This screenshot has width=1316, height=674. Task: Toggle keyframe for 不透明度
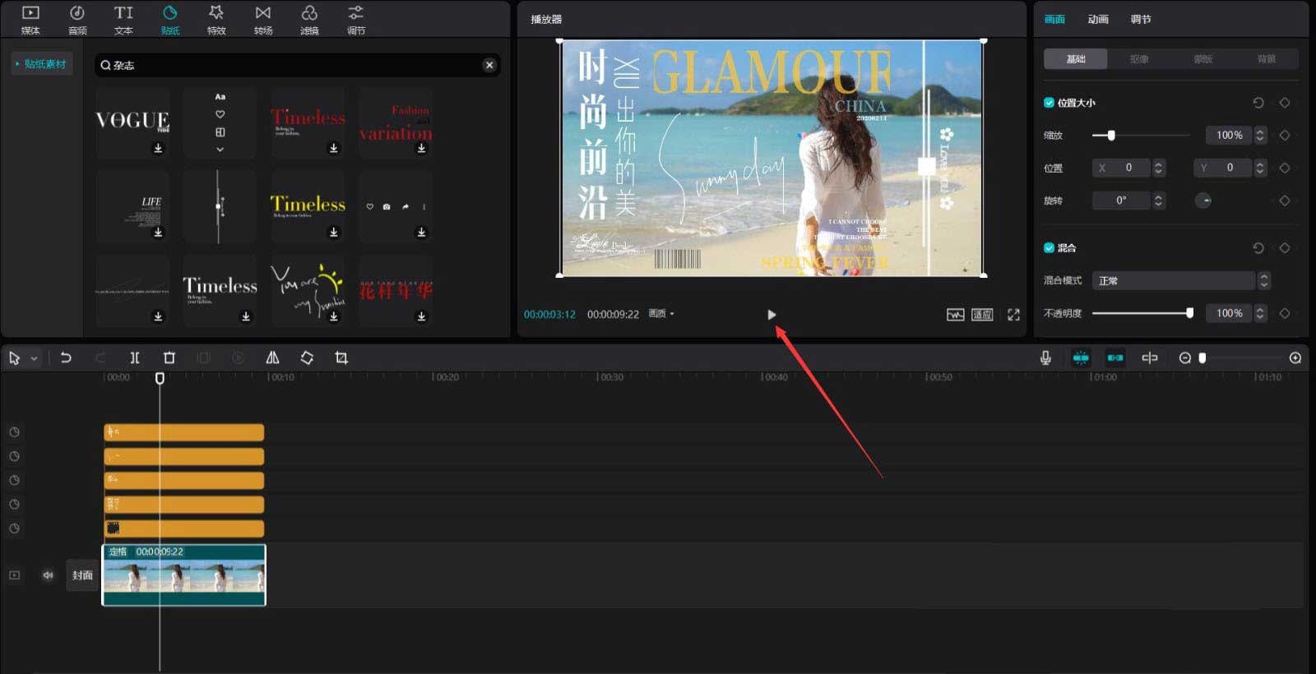(x=1285, y=313)
